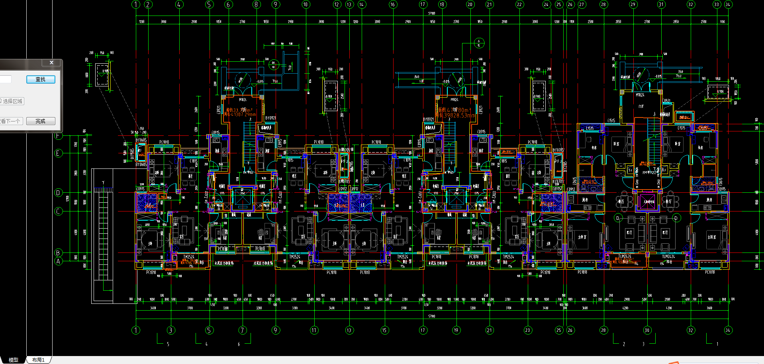The height and width of the screenshot is (364, 764).
Task: Focus the search text field in the find dialog
Action: (x=6, y=79)
